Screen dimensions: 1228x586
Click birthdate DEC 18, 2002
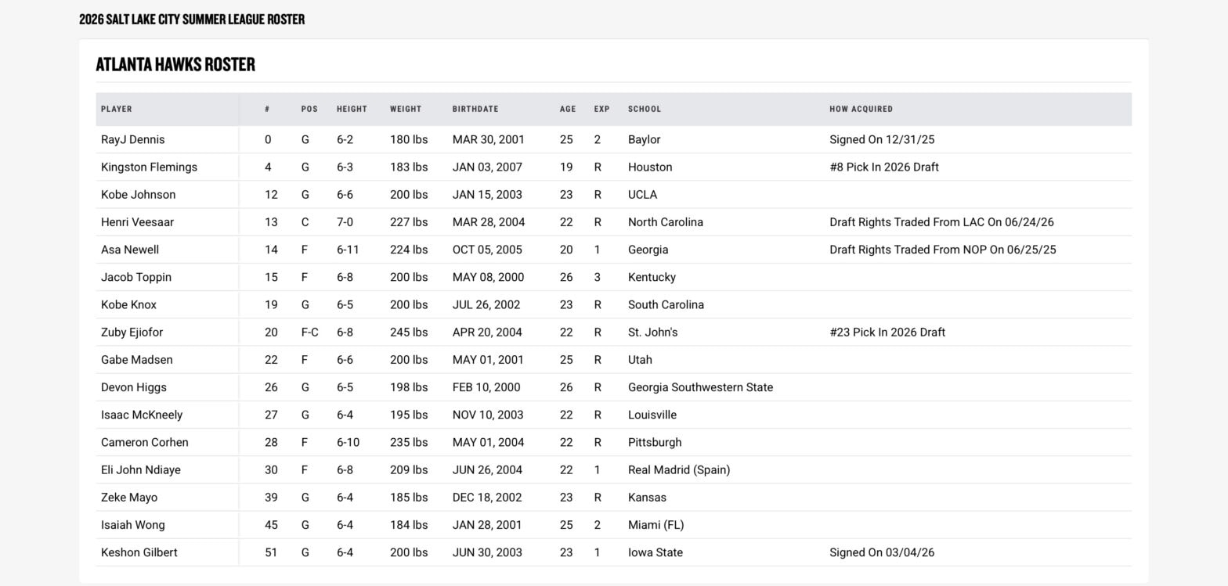[x=488, y=497]
